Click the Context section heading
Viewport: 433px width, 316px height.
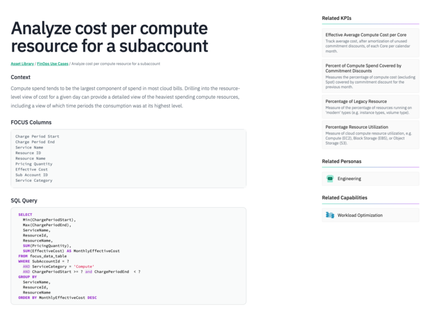(x=21, y=77)
